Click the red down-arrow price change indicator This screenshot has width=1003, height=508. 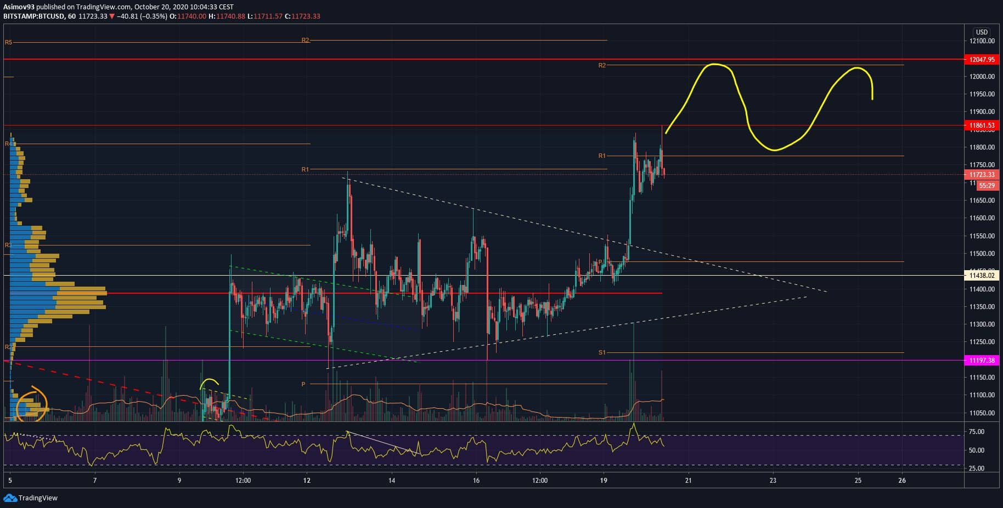click(112, 16)
